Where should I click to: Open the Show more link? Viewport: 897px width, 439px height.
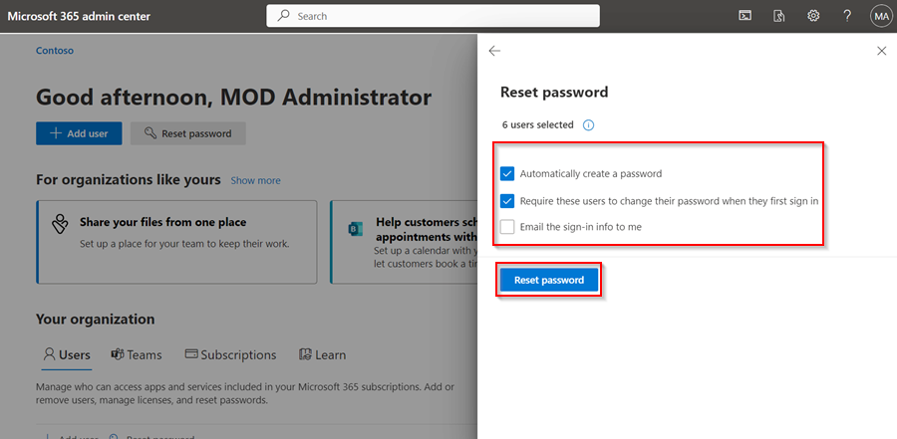(x=256, y=180)
